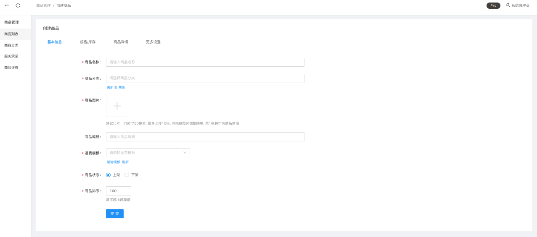This screenshot has height=237, width=537.
Task: Select the 上架 radio button
Action: pos(108,175)
